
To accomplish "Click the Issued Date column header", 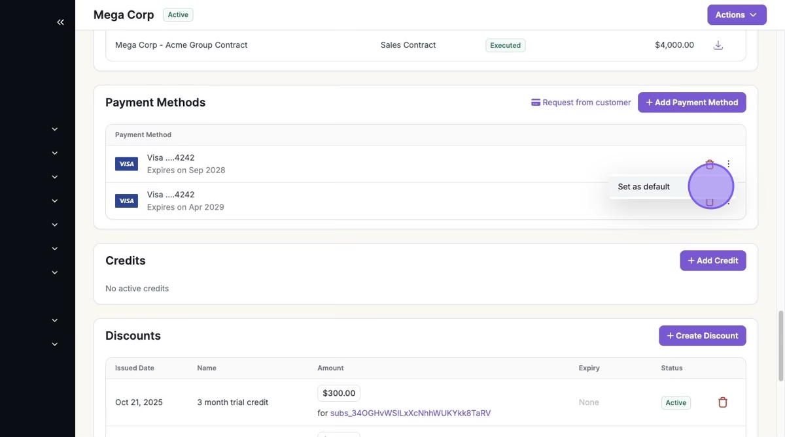I will click(135, 368).
